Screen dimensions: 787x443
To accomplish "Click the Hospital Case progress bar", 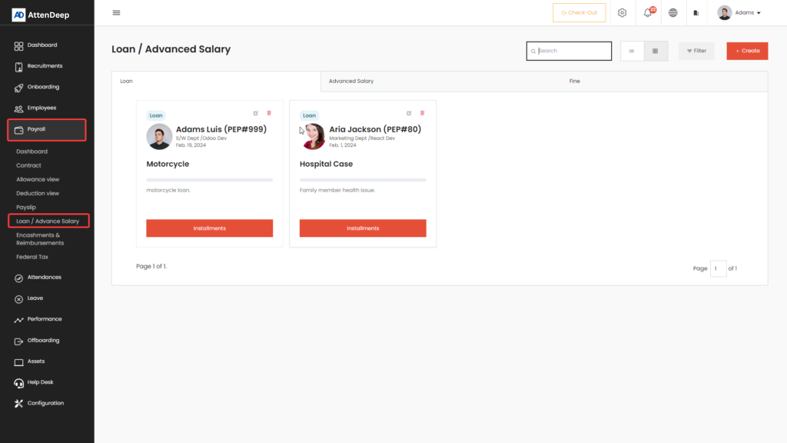I will pyautogui.click(x=363, y=180).
